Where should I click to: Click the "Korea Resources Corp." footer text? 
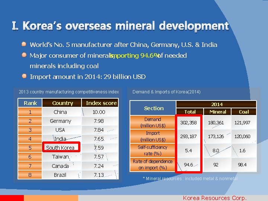click(x=215, y=198)
